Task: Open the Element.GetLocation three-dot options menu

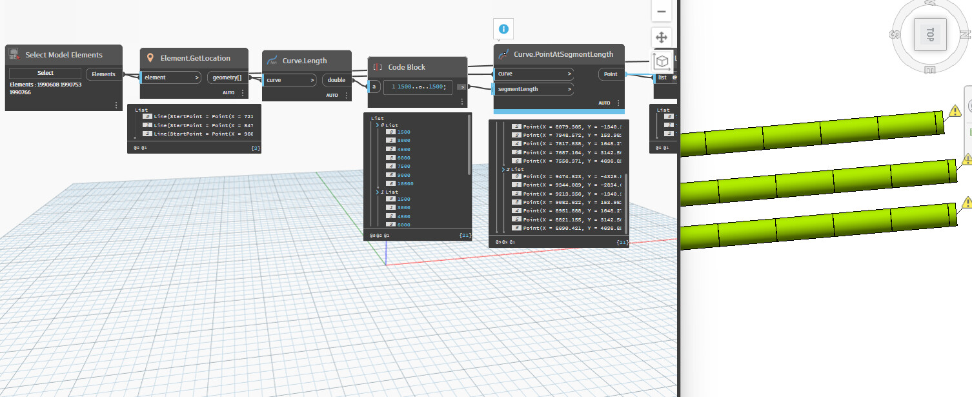Action: click(x=243, y=93)
